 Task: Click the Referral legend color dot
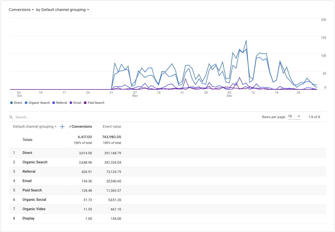(x=54, y=103)
